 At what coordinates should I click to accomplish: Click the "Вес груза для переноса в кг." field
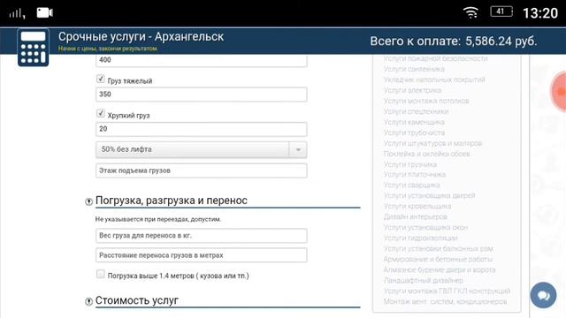pos(201,236)
